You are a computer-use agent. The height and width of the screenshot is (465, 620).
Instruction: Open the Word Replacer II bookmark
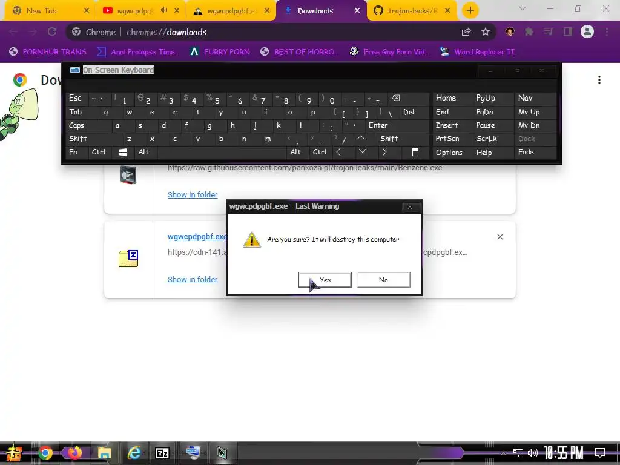pos(477,52)
